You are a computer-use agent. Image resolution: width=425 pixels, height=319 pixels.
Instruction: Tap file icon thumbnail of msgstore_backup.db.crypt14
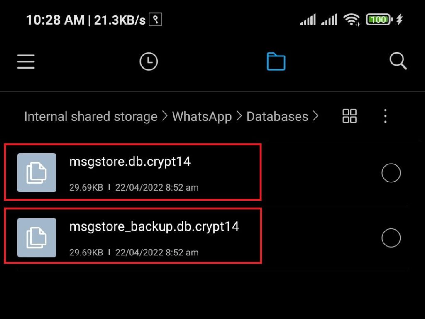pos(37,238)
